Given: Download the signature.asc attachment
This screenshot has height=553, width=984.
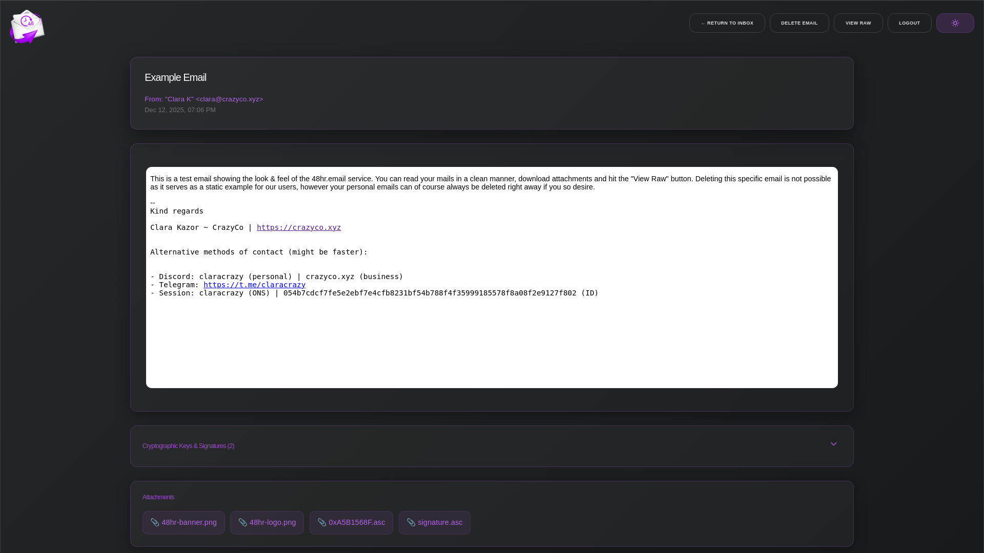Looking at the screenshot, I should (x=440, y=522).
